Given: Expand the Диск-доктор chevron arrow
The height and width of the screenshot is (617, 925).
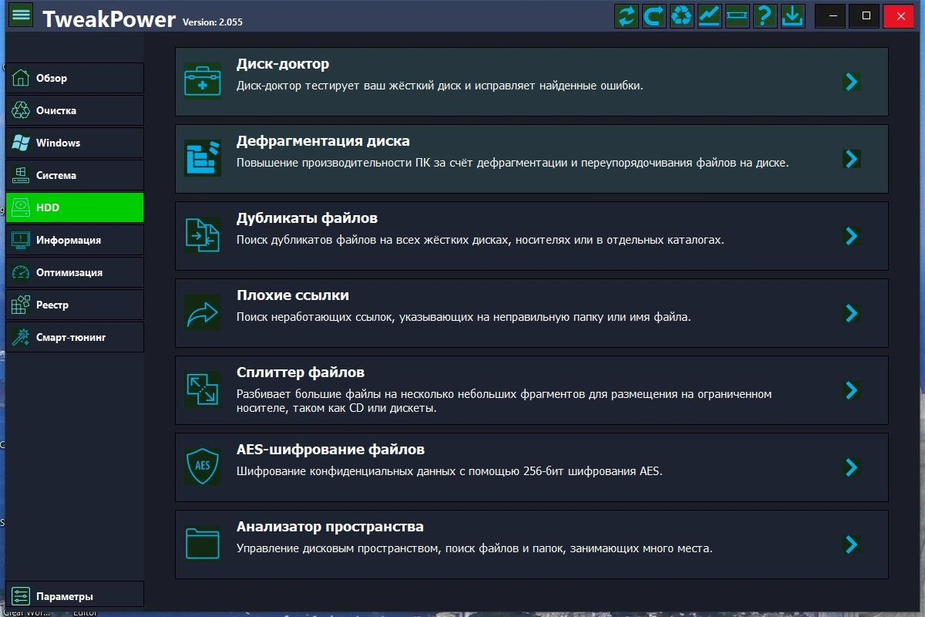Looking at the screenshot, I should coord(851,82).
